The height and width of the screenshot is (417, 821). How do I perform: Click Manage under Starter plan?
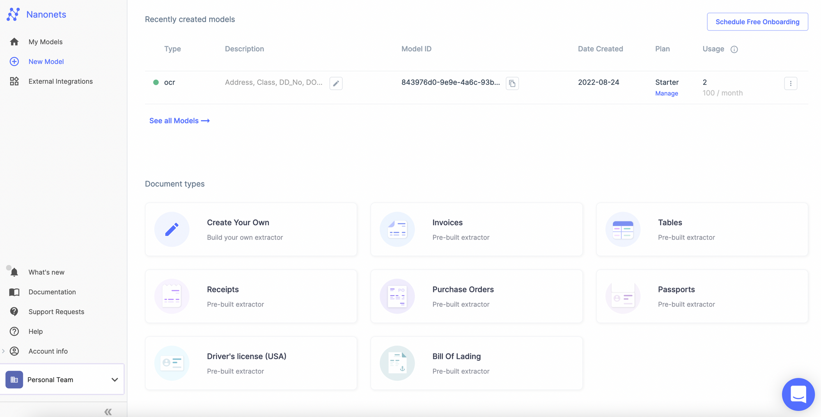tap(666, 93)
